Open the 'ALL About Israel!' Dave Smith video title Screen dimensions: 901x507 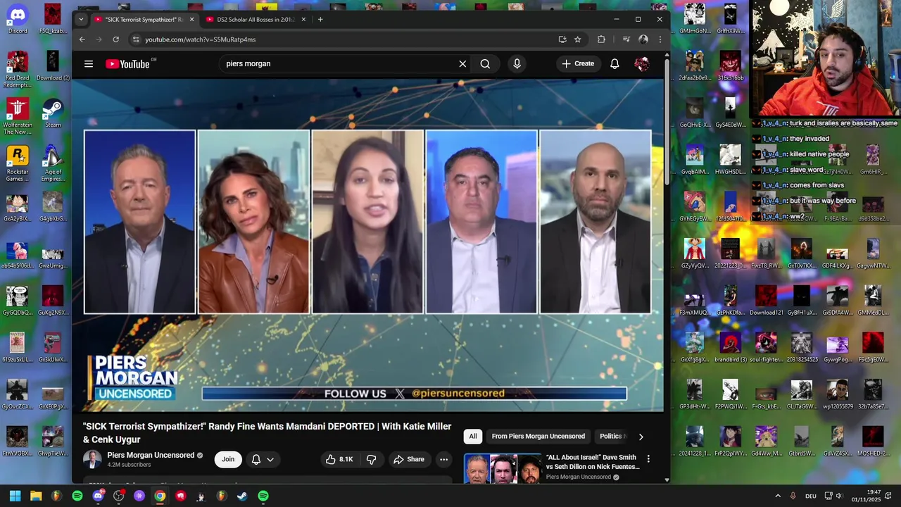point(593,462)
